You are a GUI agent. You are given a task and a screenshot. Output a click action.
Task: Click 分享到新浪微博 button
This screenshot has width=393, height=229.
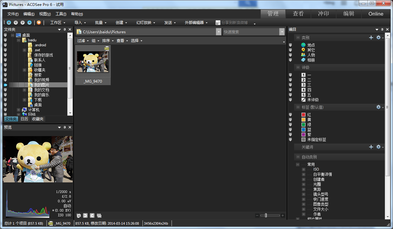(231, 23)
